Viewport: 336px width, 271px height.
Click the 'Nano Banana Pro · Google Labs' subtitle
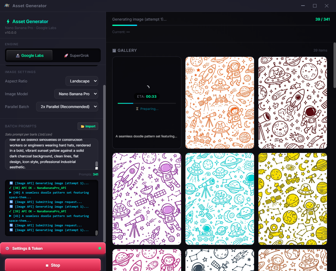[x=31, y=28]
